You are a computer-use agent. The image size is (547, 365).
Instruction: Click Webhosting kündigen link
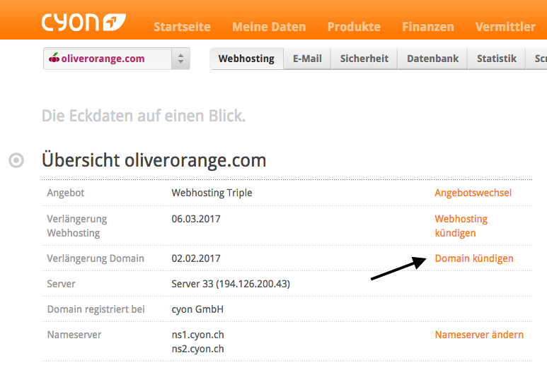461,226
